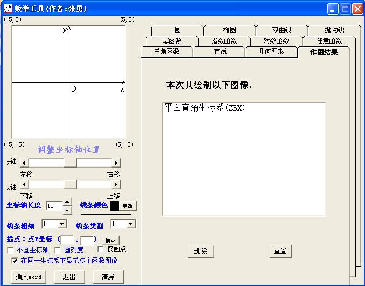Open the 线条粗细 dropdown
This screenshot has height=286, width=365.
click(62, 224)
